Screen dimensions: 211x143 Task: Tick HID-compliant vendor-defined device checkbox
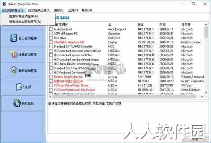pyautogui.click(x=51, y=59)
